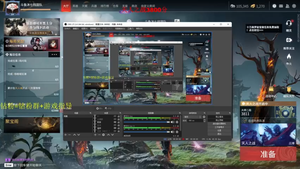Open OBS 视图(V) menu
The width and height of the screenshot is (300, 169).
(85, 29)
